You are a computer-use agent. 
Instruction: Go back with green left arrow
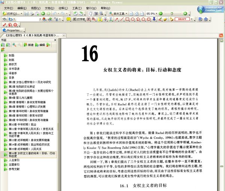(43, 14)
